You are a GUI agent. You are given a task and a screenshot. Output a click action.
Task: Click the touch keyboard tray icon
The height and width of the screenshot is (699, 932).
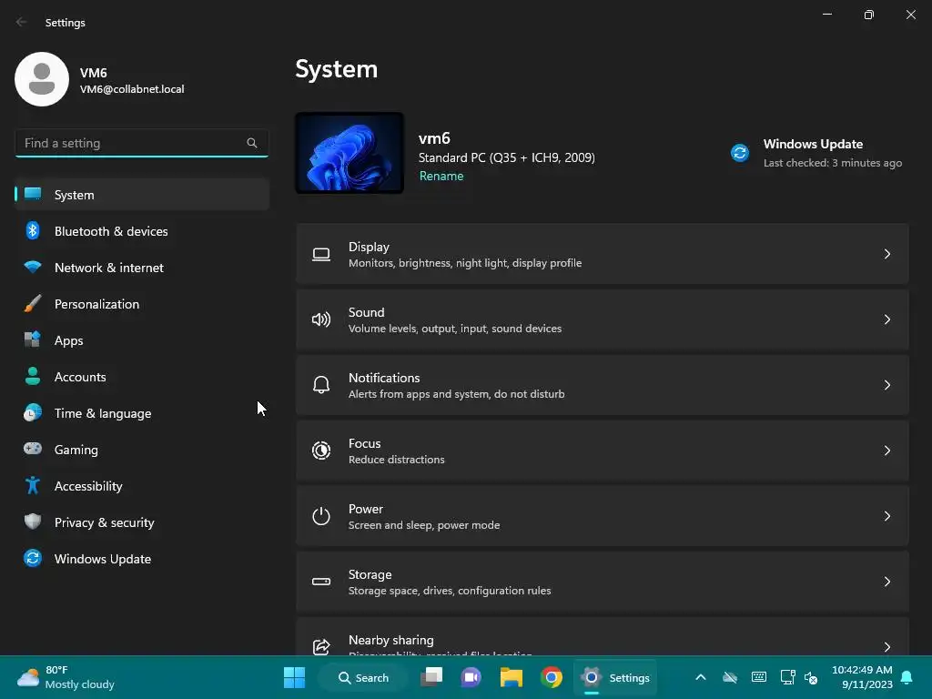pyautogui.click(x=759, y=677)
